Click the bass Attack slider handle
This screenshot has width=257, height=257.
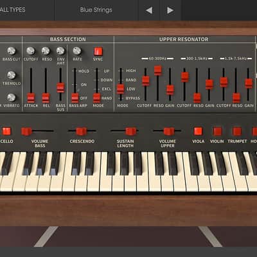point(31,98)
